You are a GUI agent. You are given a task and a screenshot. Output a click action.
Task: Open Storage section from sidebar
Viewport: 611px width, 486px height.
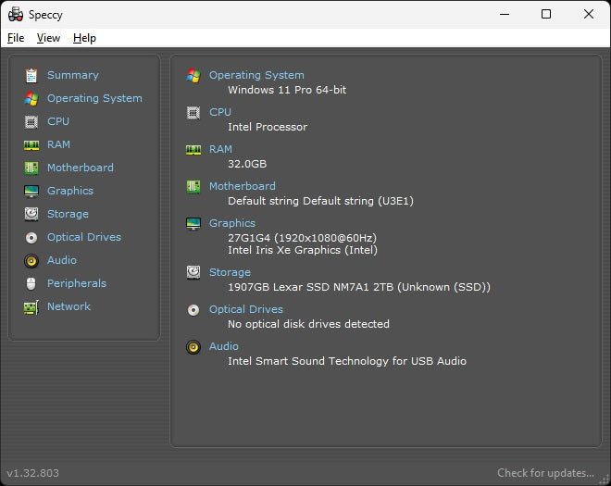(68, 214)
